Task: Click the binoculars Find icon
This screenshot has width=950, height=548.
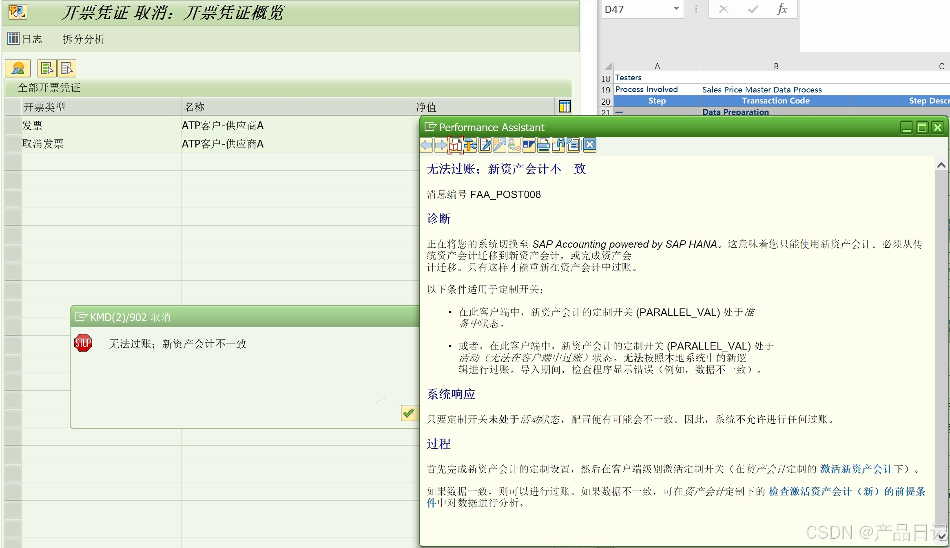Action: (x=558, y=145)
